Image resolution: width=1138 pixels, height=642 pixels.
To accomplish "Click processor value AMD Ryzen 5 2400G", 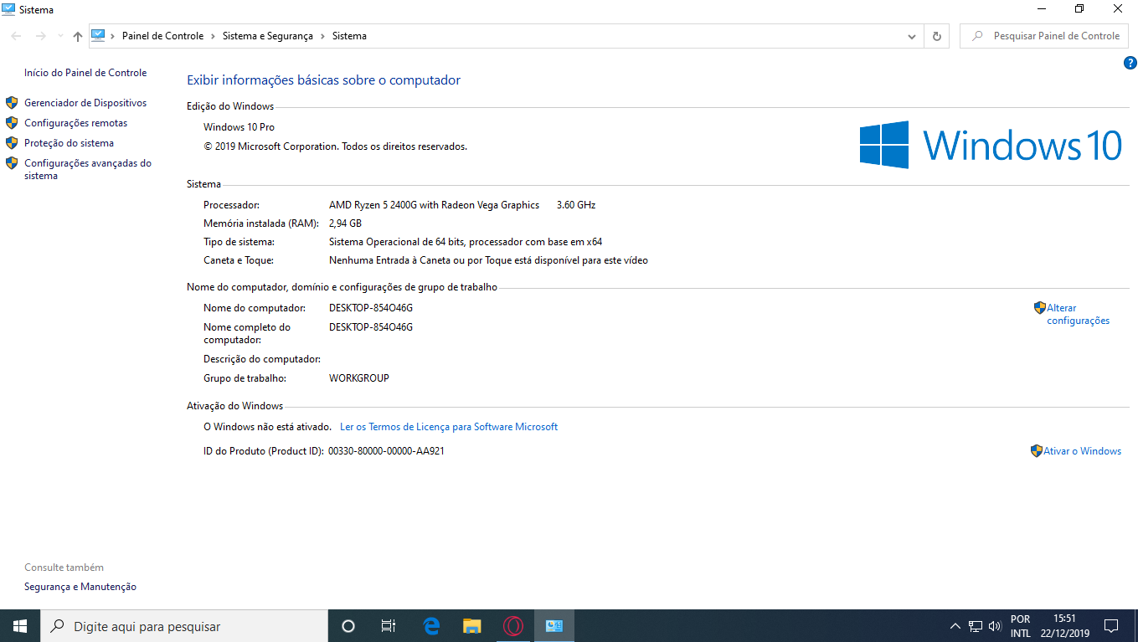I will [x=434, y=205].
